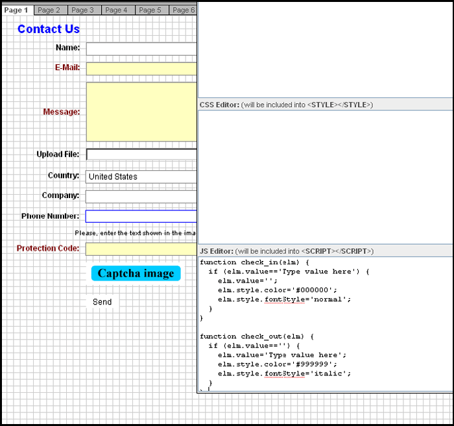454x426 pixels.
Task: Click the 'function check_out(elm) {' line
Action: (x=257, y=336)
